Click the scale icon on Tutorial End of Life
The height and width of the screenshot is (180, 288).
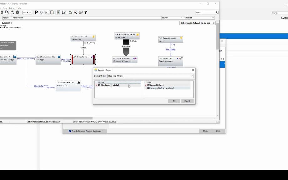click(78, 82)
